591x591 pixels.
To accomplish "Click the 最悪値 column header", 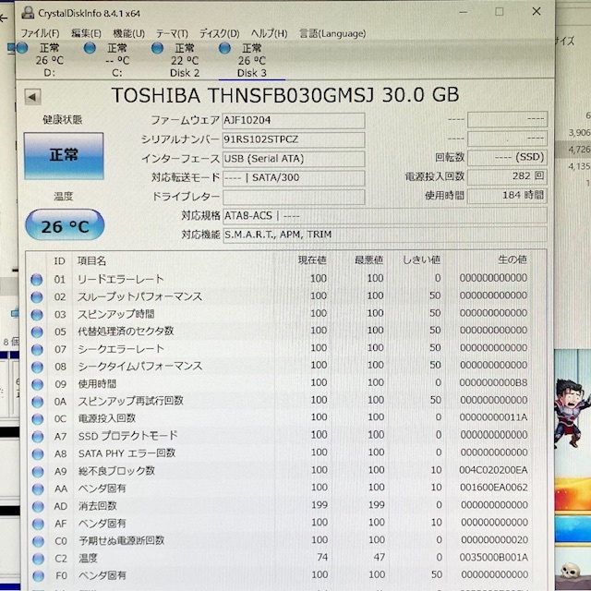I will (368, 259).
